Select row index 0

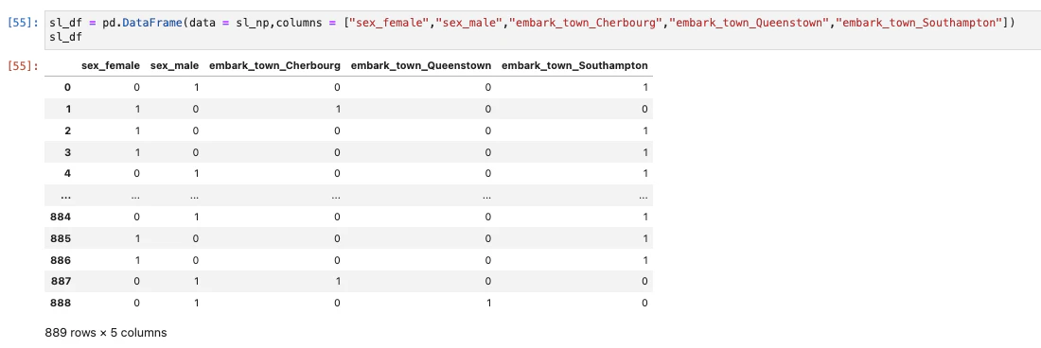68,87
